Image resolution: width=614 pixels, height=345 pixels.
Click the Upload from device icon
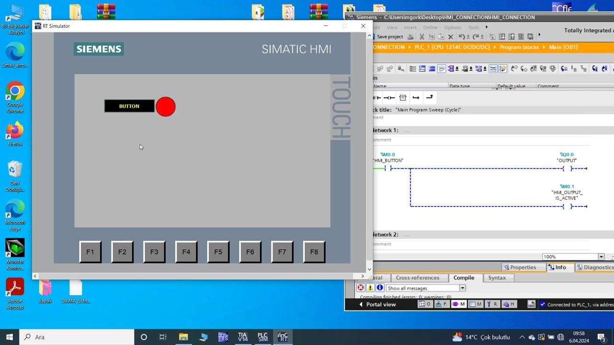pyautogui.click(x=511, y=37)
